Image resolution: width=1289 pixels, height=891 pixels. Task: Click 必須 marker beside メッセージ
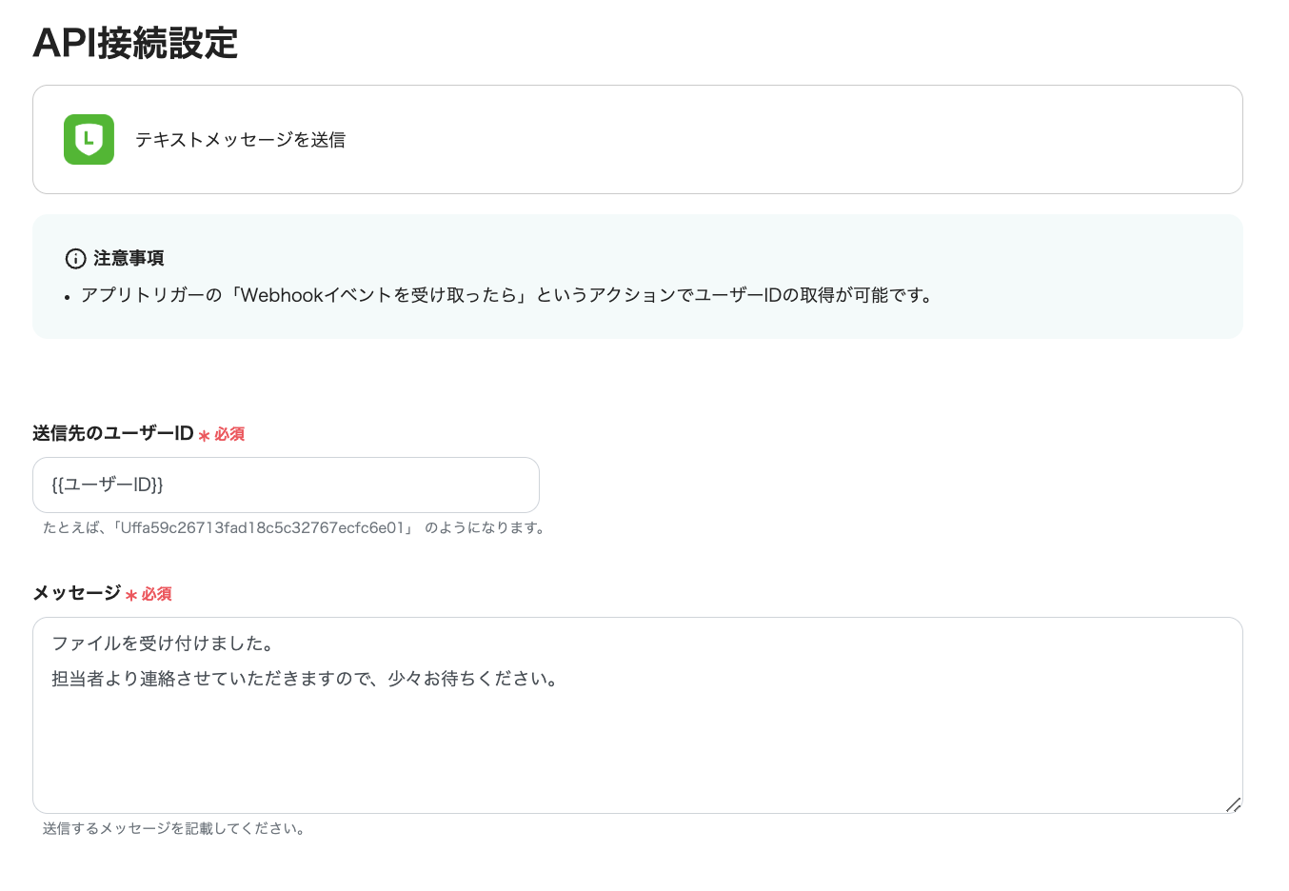pos(157,594)
